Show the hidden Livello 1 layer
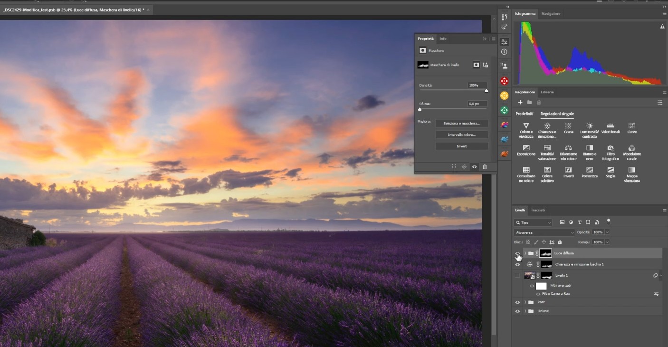 517,276
